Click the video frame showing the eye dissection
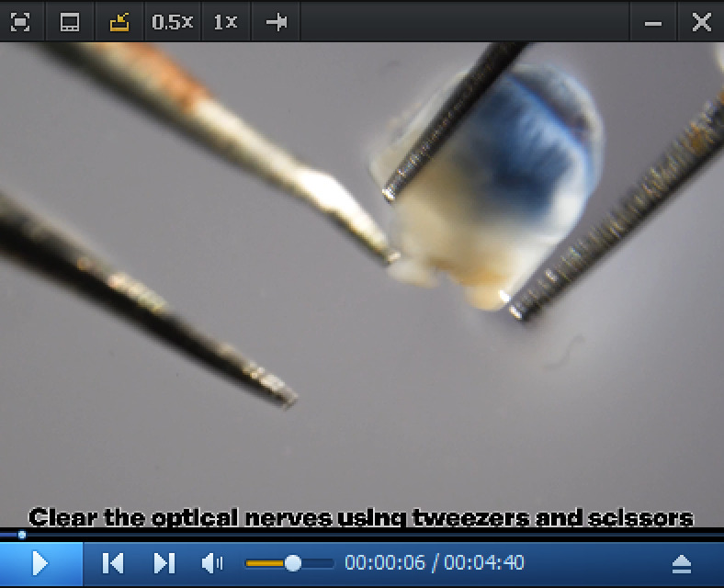 coord(362,285)
